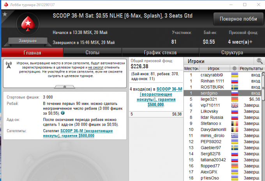This screenshot has width=265, height=181.
Task: Select player Serg82|78
Action: point(223,154)
